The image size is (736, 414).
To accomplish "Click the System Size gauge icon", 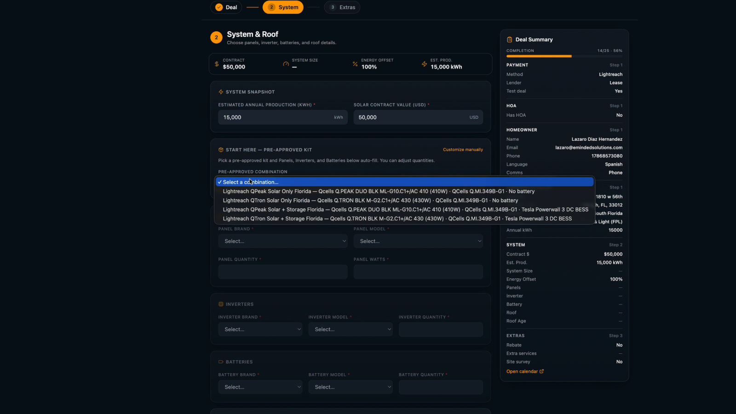I will coord(286,64).
